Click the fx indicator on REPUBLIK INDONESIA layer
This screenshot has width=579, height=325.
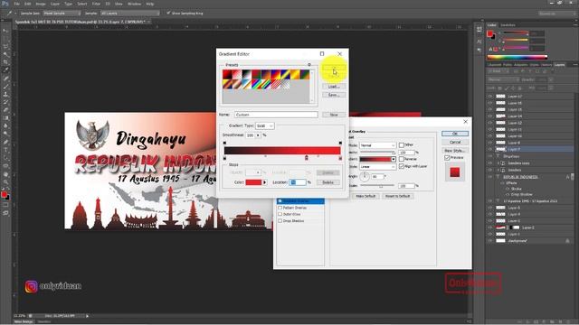pyautogui.click(x=568, y=177)
